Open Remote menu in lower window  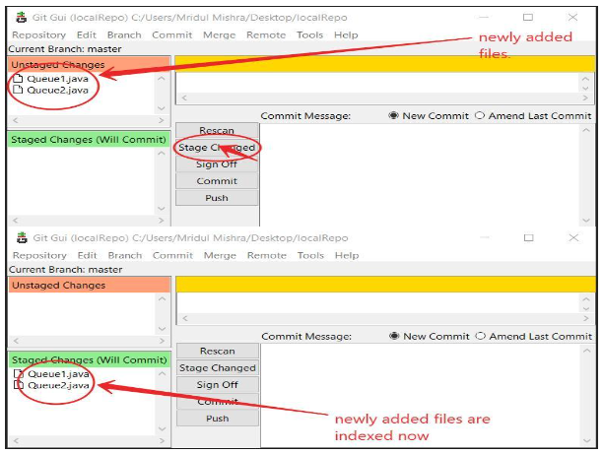click(x=267, y=255)
